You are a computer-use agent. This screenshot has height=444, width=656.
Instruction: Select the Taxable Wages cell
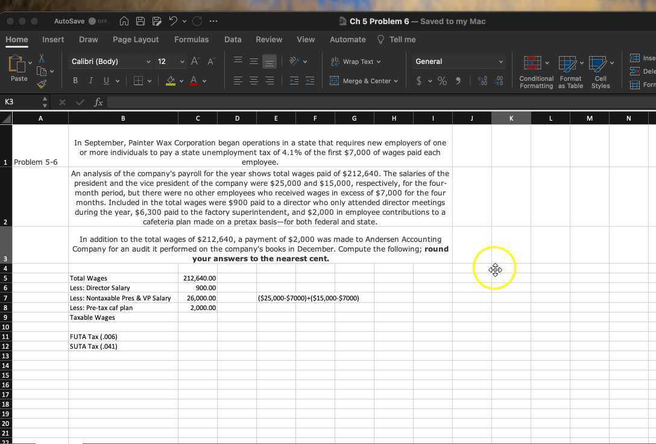pos(123,317)
